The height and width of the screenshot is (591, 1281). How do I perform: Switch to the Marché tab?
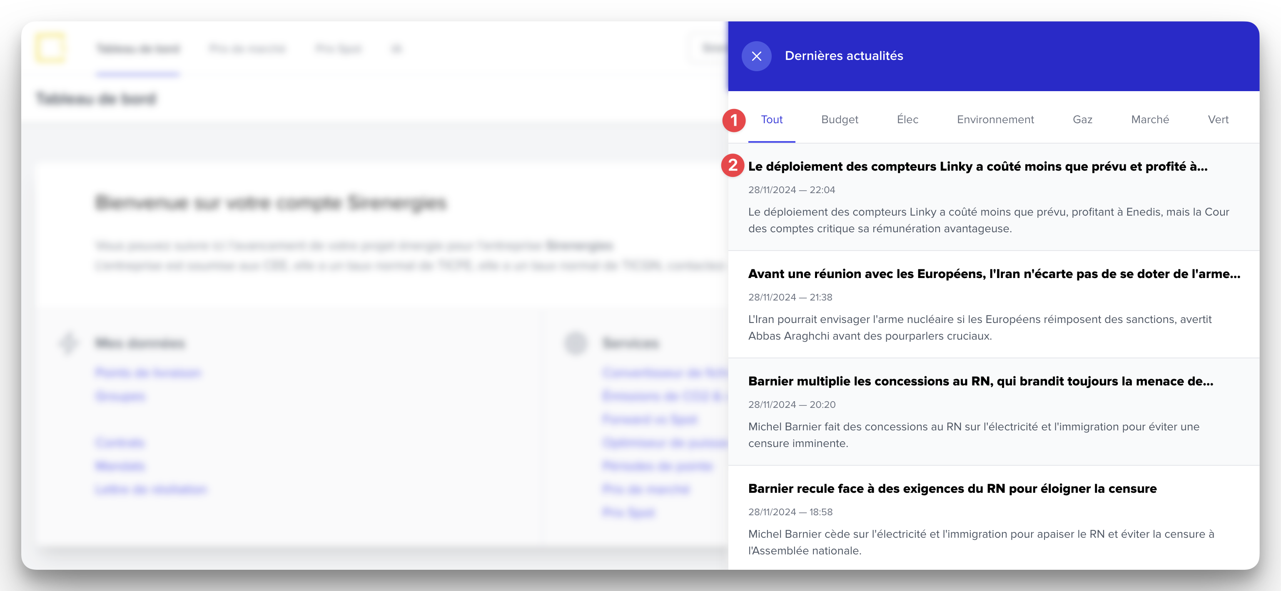click(1150, 120)
